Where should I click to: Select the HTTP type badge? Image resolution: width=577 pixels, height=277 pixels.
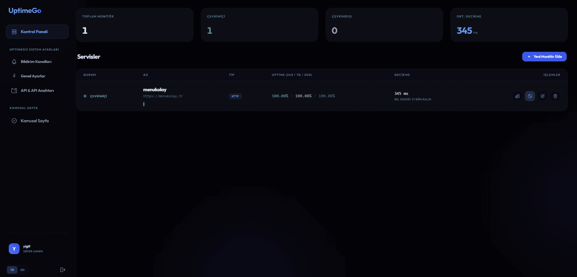235,96
